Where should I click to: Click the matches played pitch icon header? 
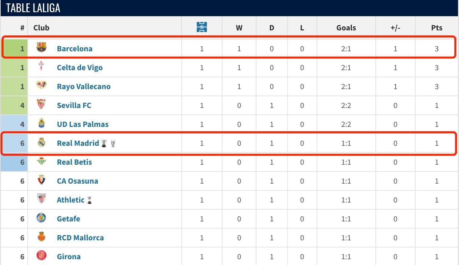pos(202,27)
